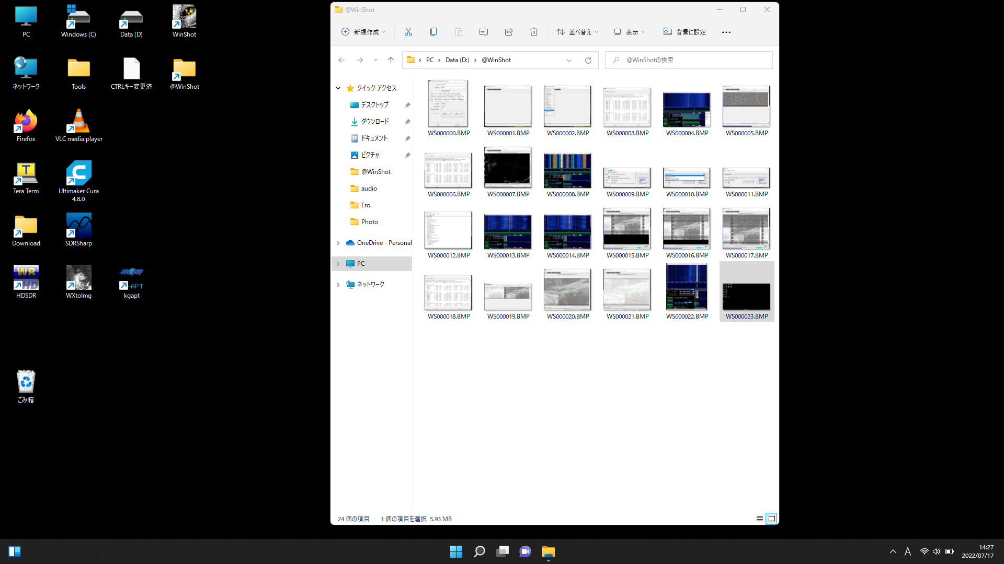Click the Data (D:) breadcrumb in the address bar
This screenshot has width=1004, height=564.
[458, 60]
